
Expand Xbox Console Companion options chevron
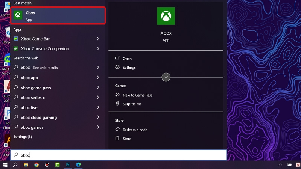tap(98, 49)
